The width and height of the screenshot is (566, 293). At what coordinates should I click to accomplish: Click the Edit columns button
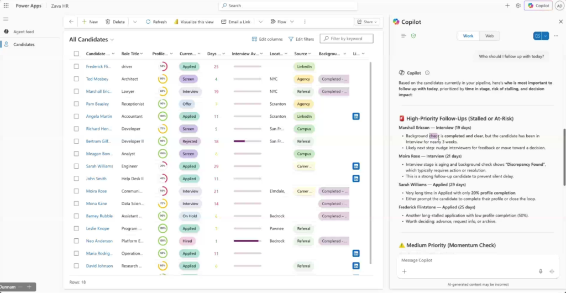tap(267, 39)
